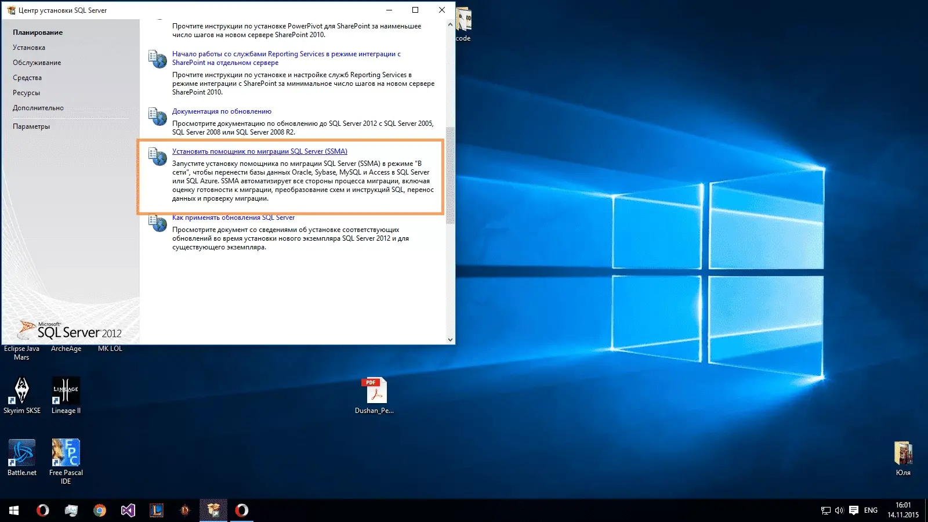Open Skyrim SKSE desktop shortcut
Image resolution: width=928 pixels, height=522 pixels.
[22, 396]
